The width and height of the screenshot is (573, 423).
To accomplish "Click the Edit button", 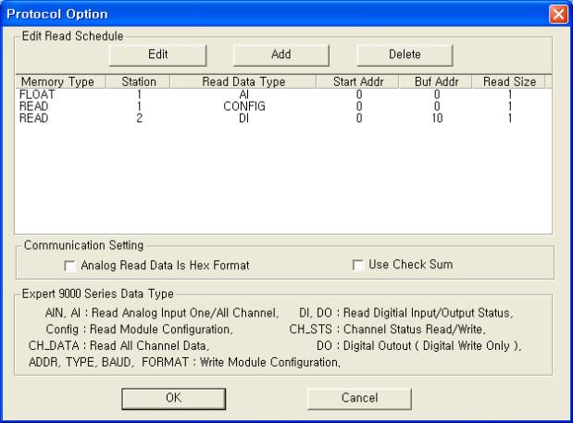I will [x=157, y=55].
